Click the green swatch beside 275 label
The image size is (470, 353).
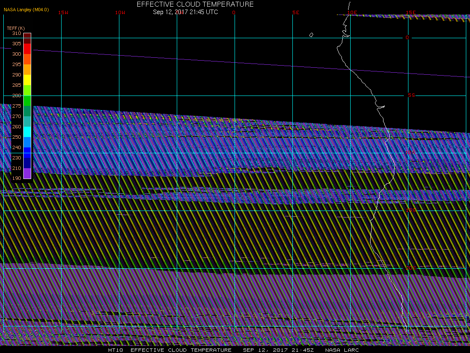pyautogui.click(x=27, y=101)
